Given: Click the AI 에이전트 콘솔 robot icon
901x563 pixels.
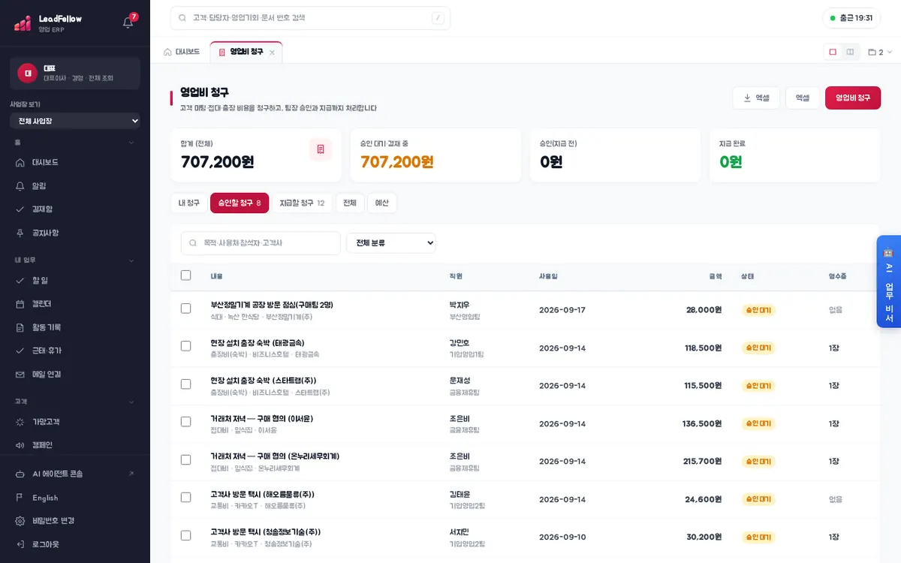Looking at the screenshot, I should [x=20, y=474].
